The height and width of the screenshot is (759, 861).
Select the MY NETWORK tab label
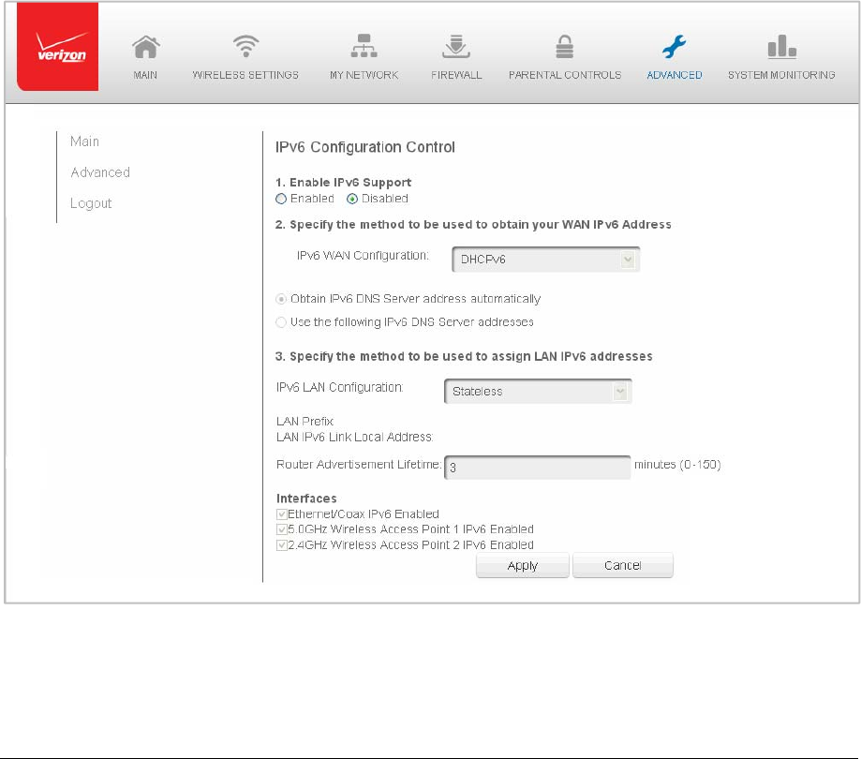point(364,75)
